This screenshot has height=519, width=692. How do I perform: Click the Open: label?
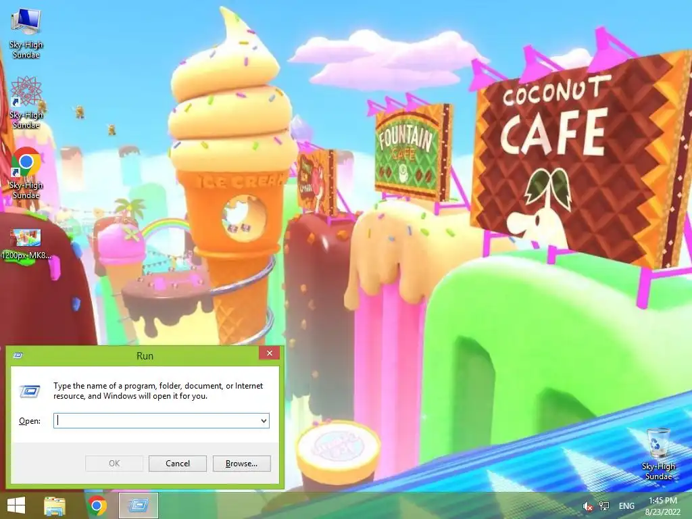coord(30,421)
